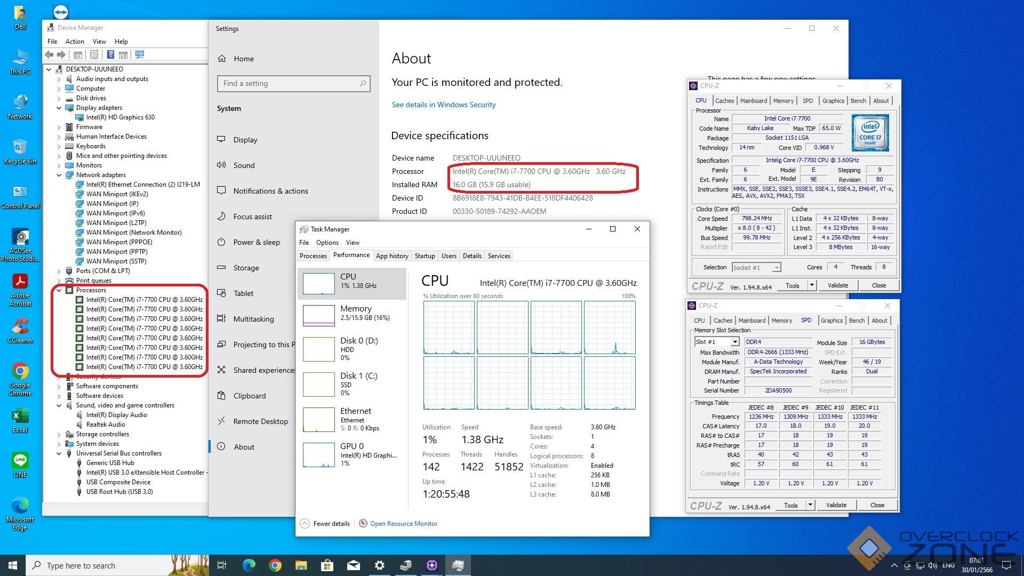Open the Socket #1 selection dropdown

pyautogui.click(x=776, y=267)
